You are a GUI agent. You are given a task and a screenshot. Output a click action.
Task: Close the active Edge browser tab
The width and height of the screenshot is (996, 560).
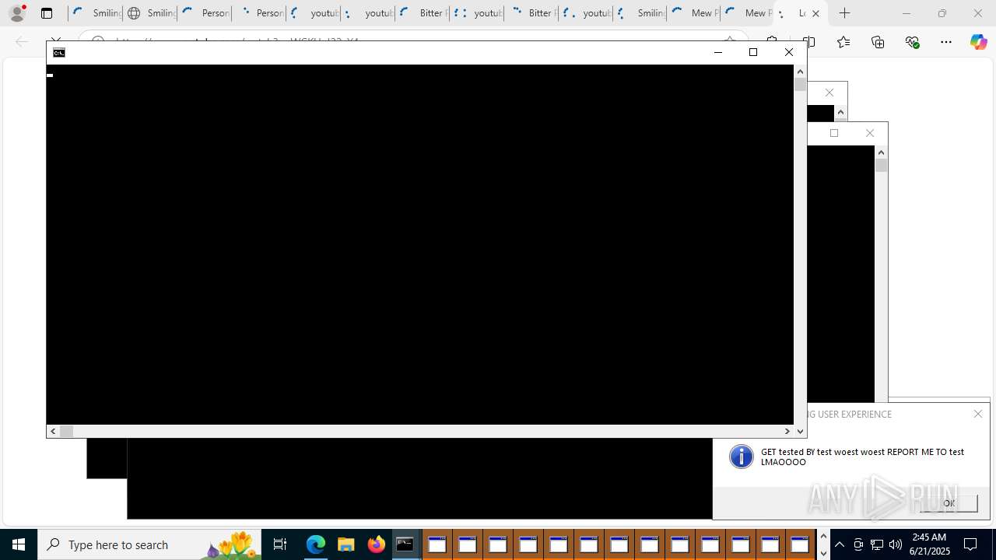pos(815,13)
